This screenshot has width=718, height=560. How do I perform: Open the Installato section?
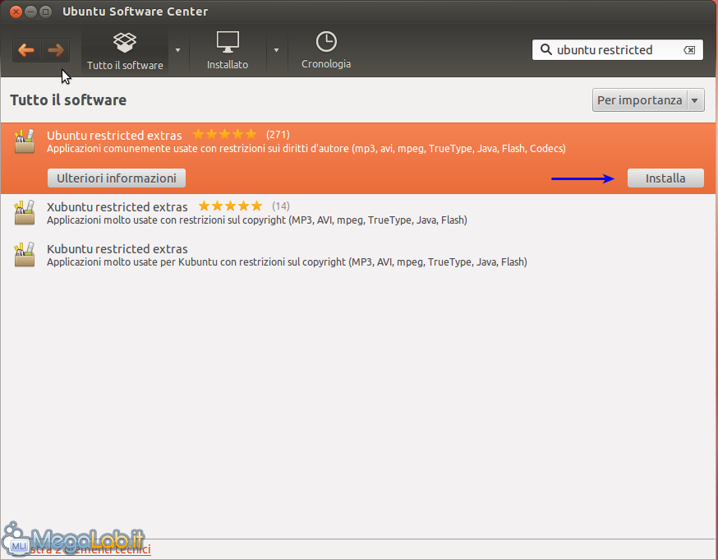click(x=228, y=51)
